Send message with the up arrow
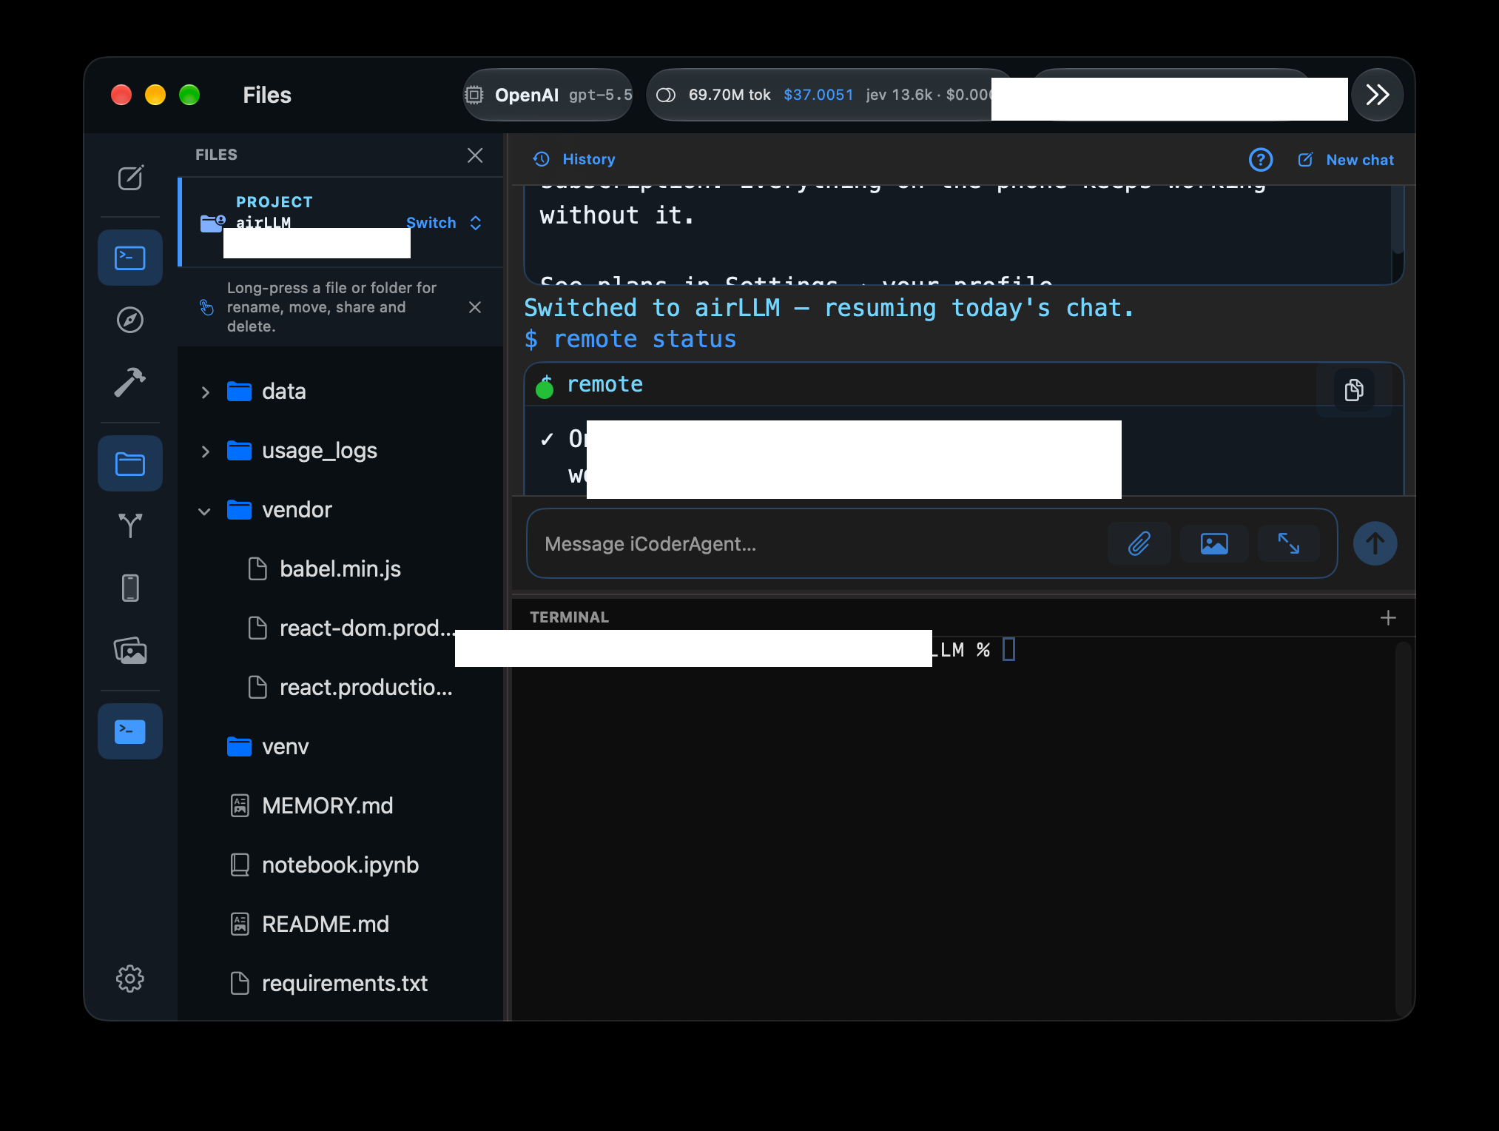This screenshot has width=1499, height=1131. (x=1375, y=544)
